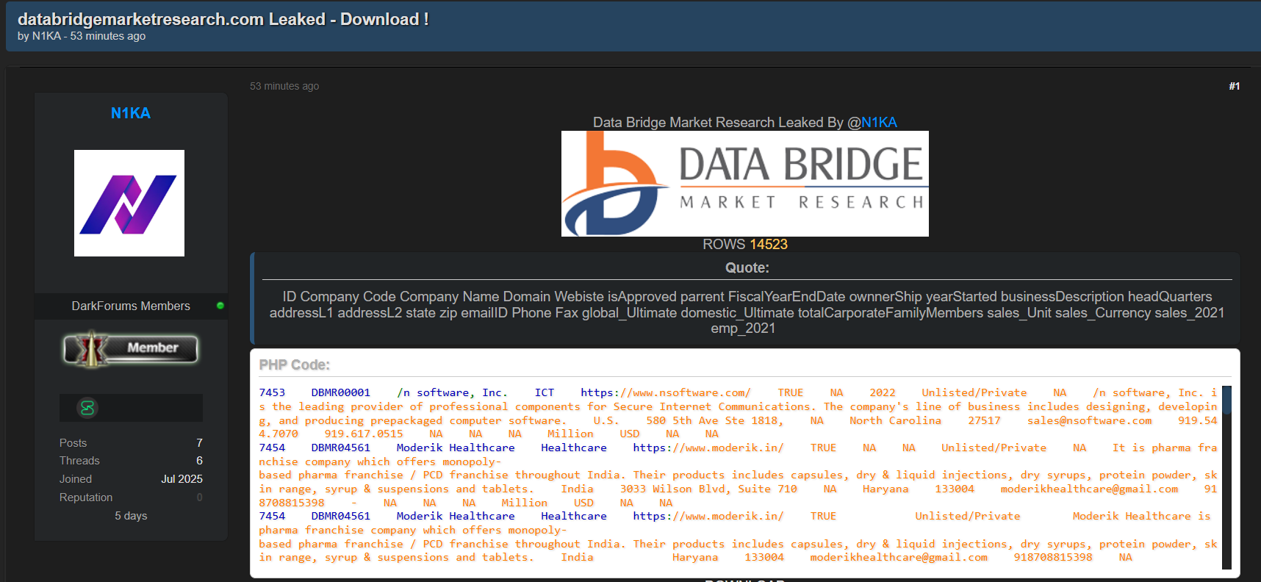Open N1KA's purple avatar image
This screenshot has width=1261, height=582.
click(129, 203)
